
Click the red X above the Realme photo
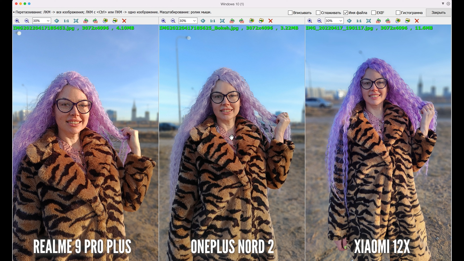(124, 21)
